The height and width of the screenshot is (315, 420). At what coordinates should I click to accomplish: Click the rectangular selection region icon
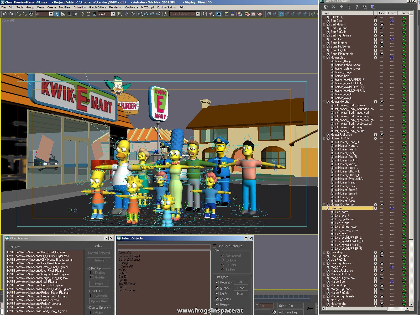click(69, 14)
